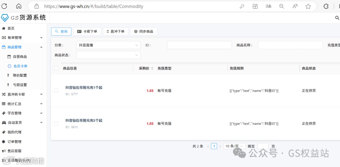Image resolution: width=340 pixels, height=167 pixels.
Task: Open 自营商品 menu item text
Action: (20, 57)
